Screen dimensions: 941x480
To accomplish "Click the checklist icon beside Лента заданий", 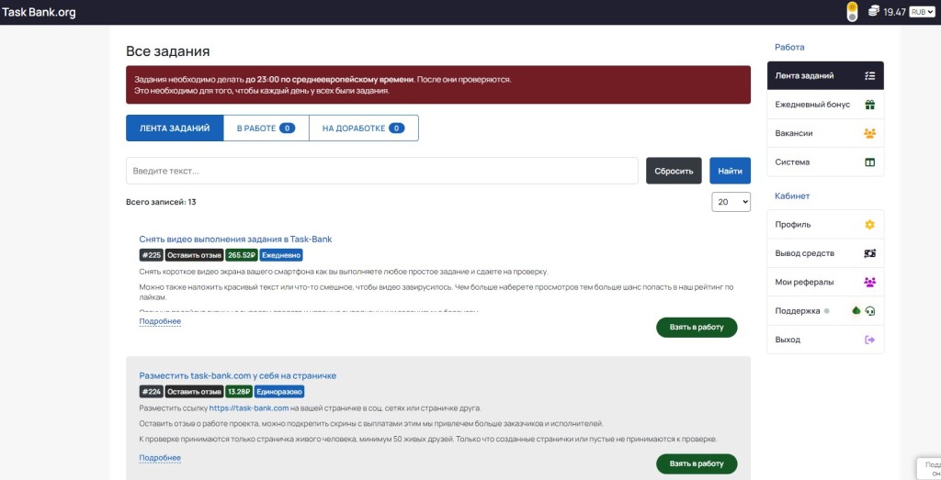I will [870, 76].
